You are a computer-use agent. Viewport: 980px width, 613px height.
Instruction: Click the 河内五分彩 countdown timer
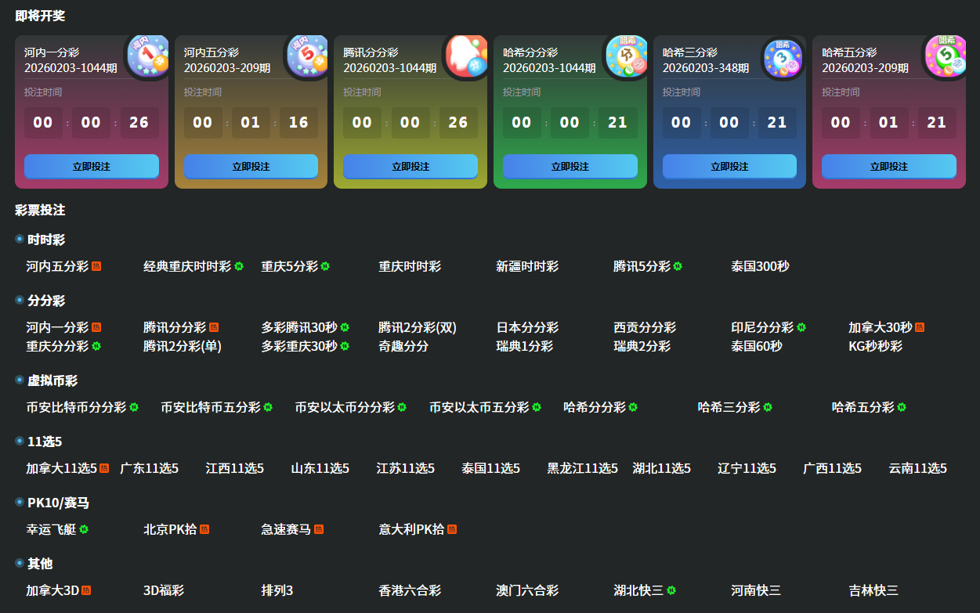tap(251, 123)
